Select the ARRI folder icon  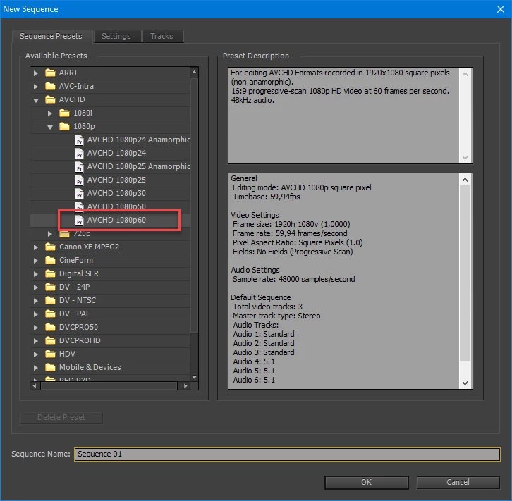(50, 73)
